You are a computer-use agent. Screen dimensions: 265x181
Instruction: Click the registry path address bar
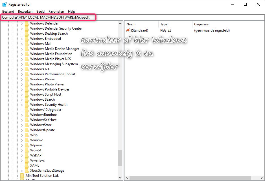[x=133, y=17]
